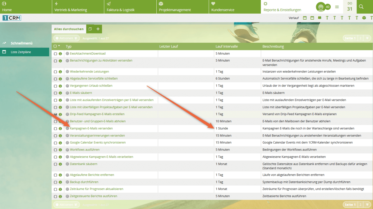Viewport: 373px width, 209px height.
Task: Open the bottom Aktionen dropdown
Action: coord(67,205)
